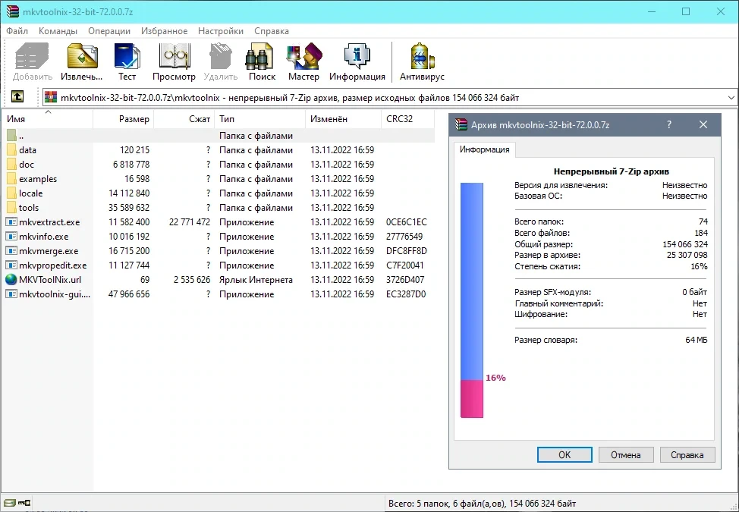The image size is (739, 512).
Task: Click the packed size 2 535 626
Action: pos(192,280)
